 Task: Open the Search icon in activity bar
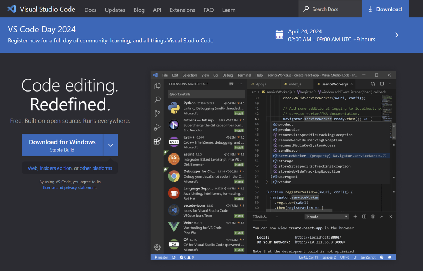(157, 100)
